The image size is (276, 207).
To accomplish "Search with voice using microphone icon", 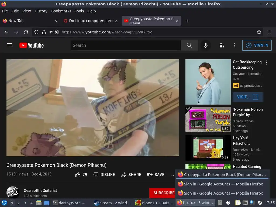I will pyautogui.click(x=205, y=45).
